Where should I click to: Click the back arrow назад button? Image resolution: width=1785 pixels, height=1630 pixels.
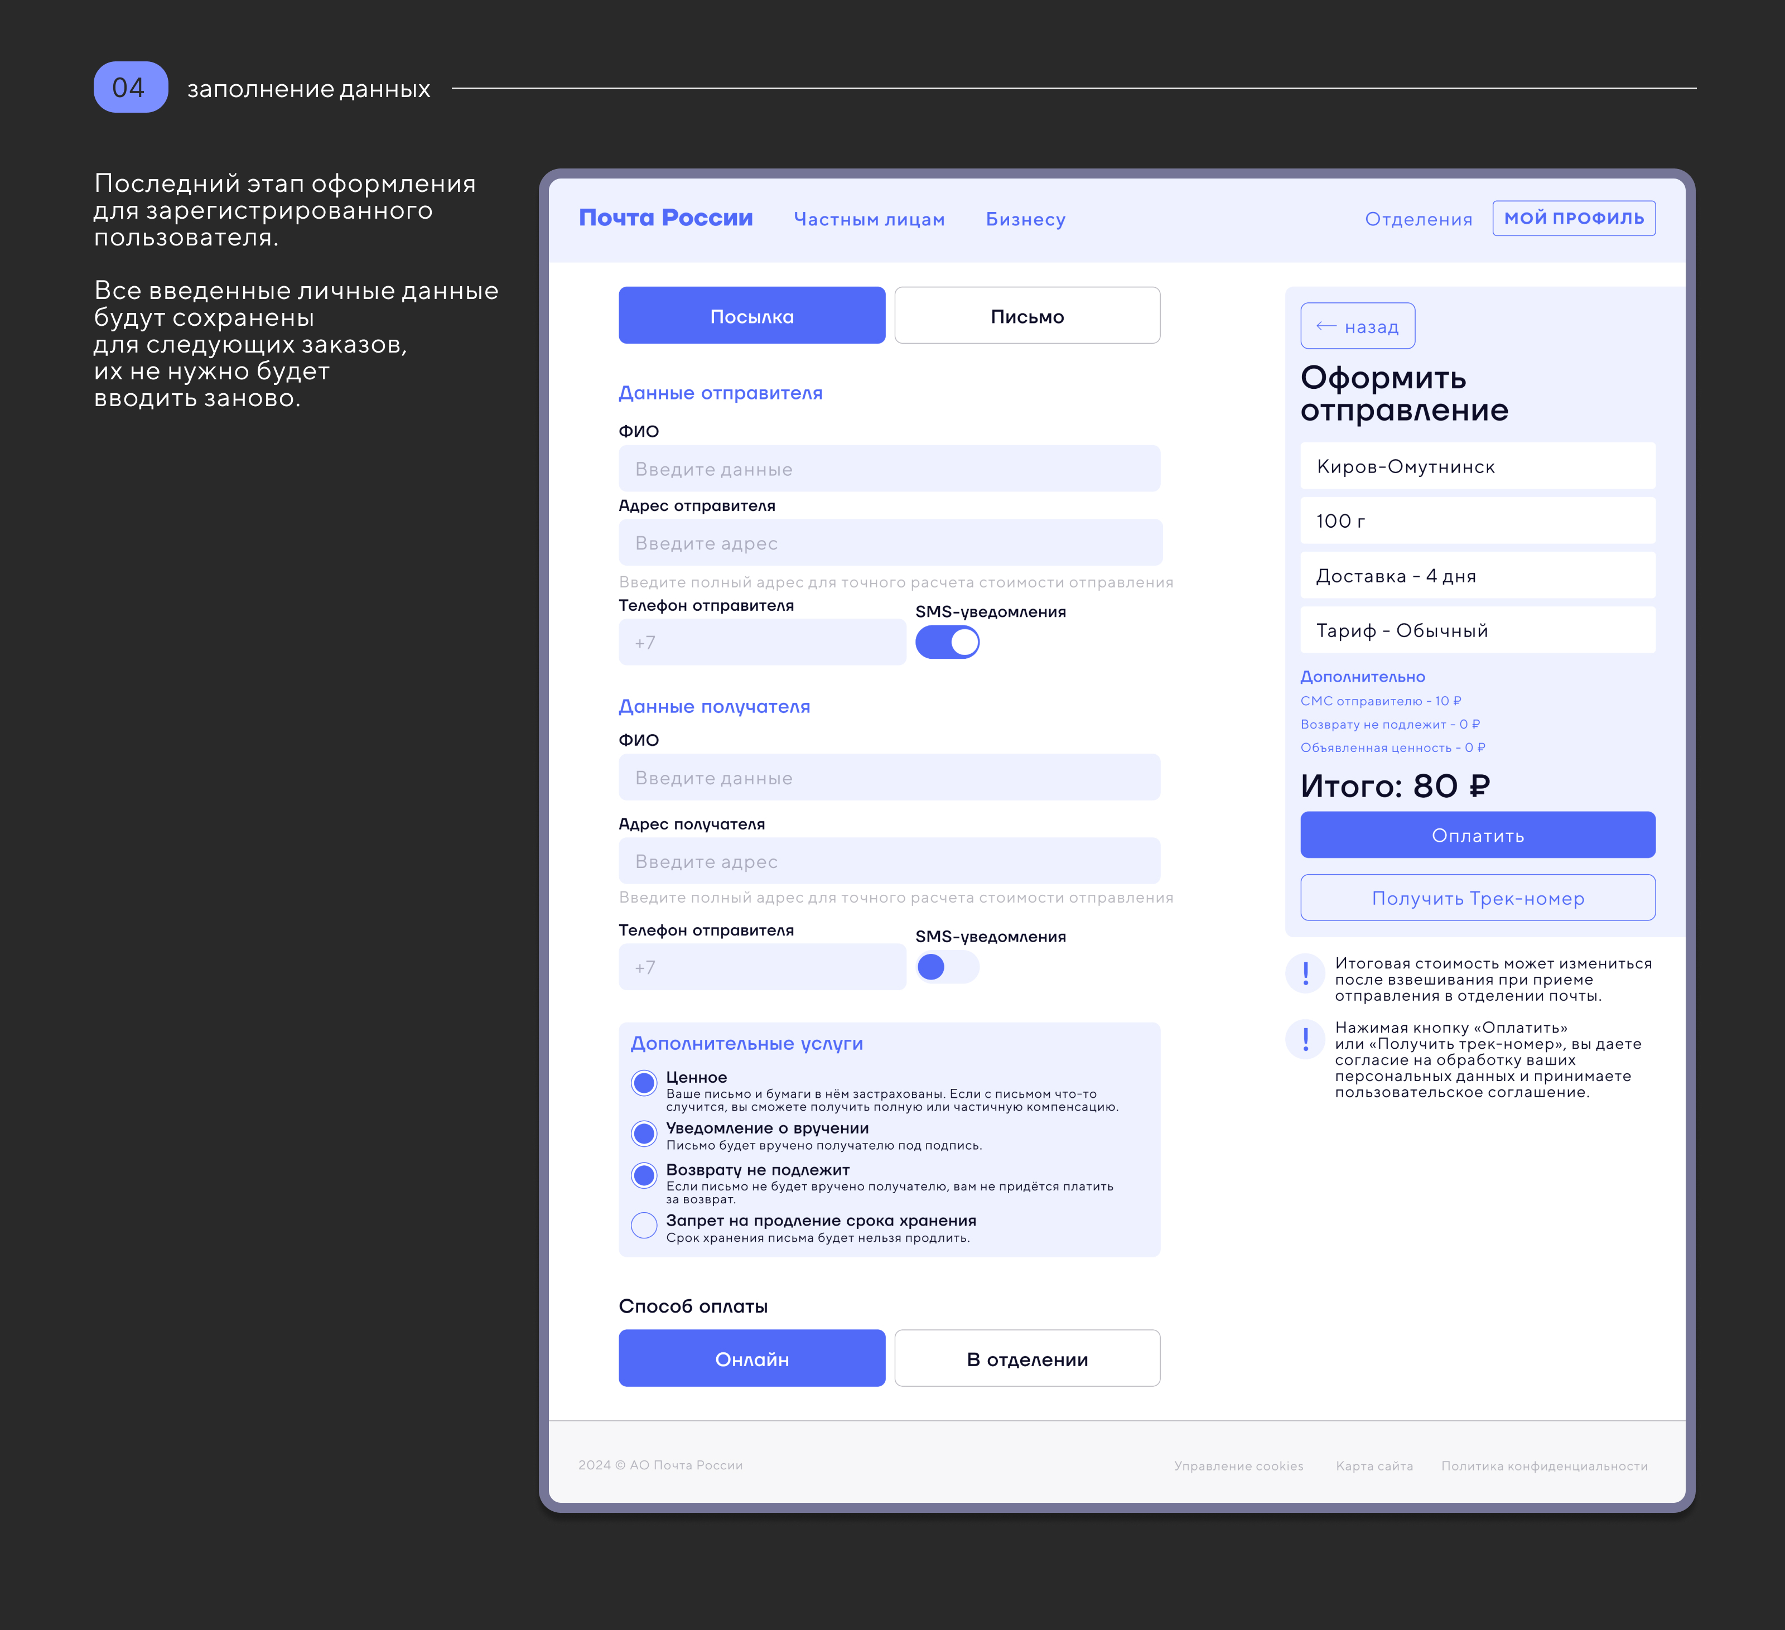(1357, 326)
